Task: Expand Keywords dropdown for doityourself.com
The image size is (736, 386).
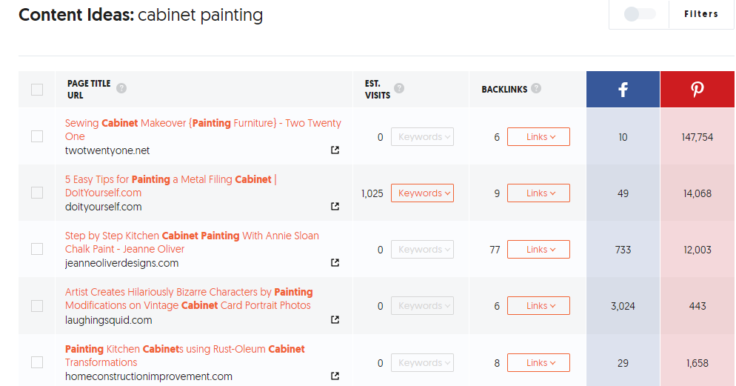Action: [x=422, y=193]
